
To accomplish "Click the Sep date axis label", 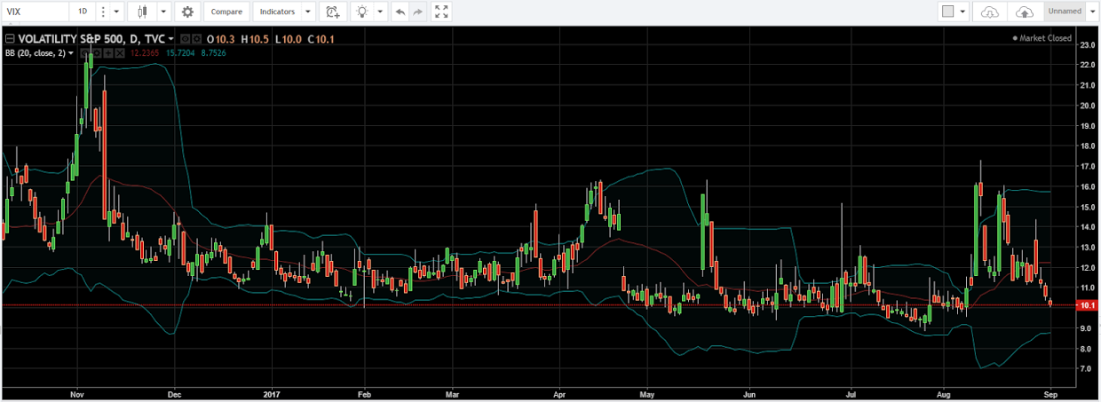I will [1050, 392].
